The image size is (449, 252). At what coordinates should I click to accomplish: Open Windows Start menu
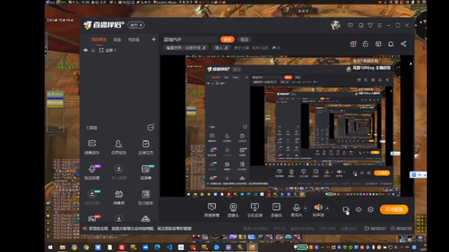pyautogui.click(x=51, y=247)
